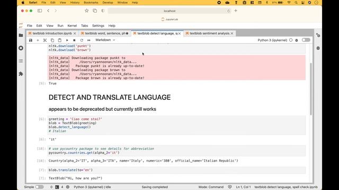Restart the kernel with the circular arrow icon

coord(82,40)
